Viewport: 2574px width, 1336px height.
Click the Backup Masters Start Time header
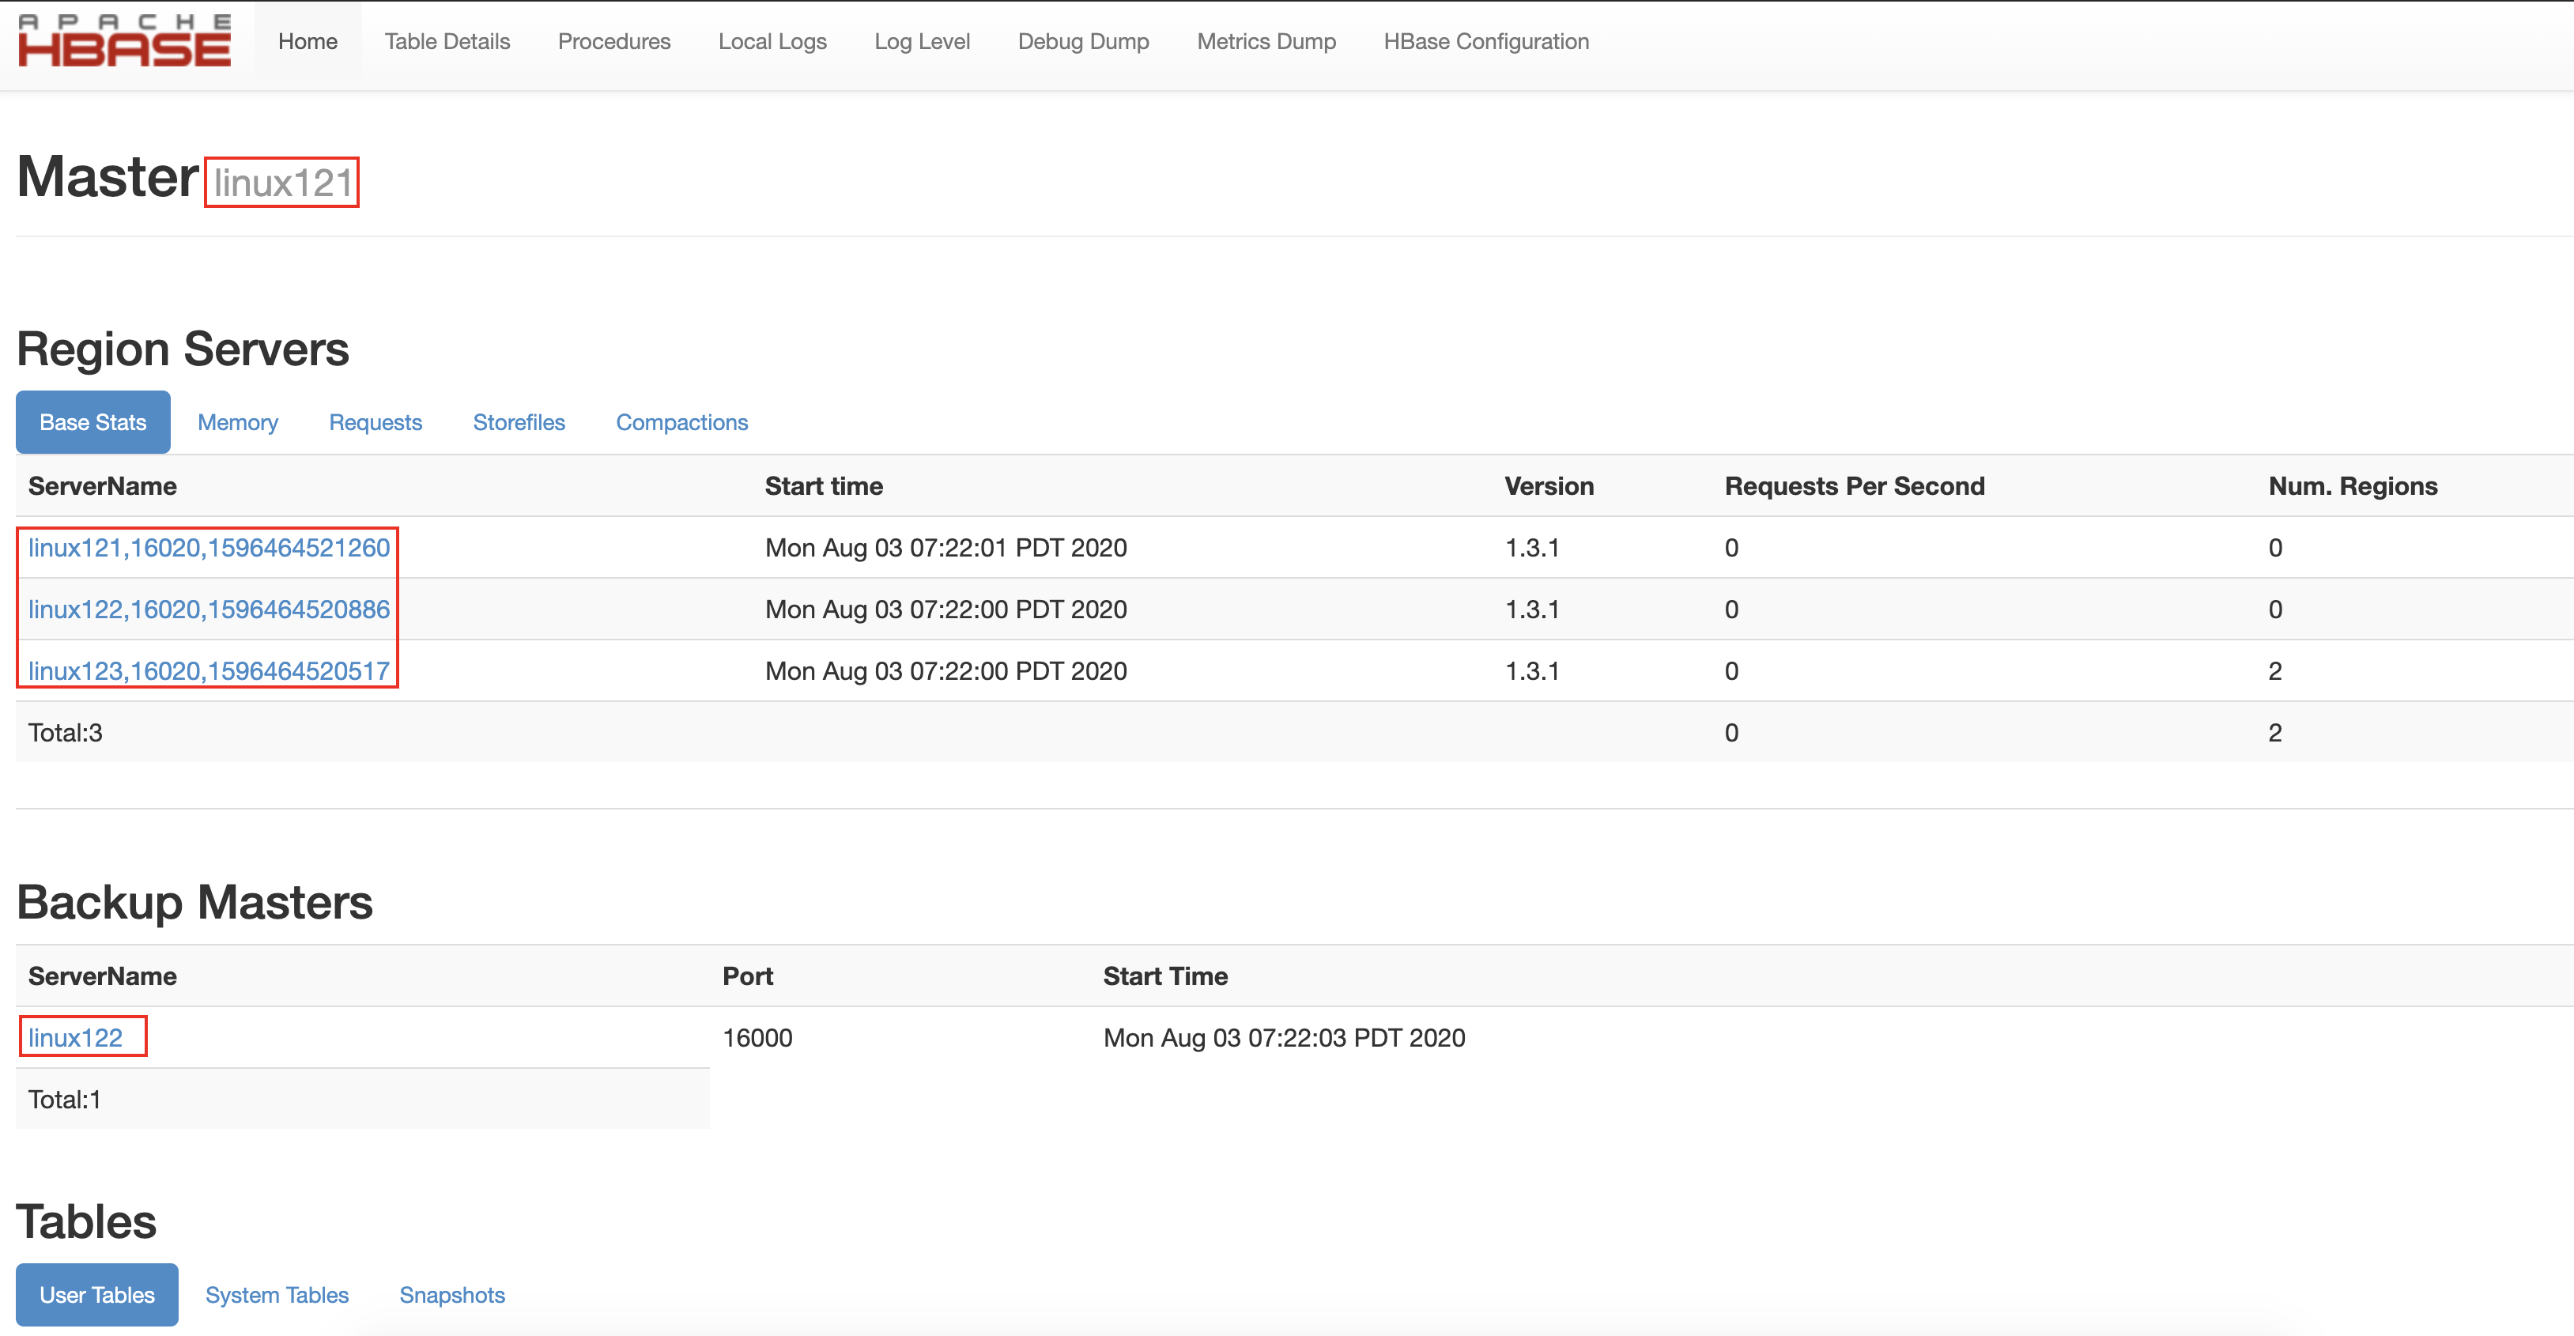[1165, 976]
